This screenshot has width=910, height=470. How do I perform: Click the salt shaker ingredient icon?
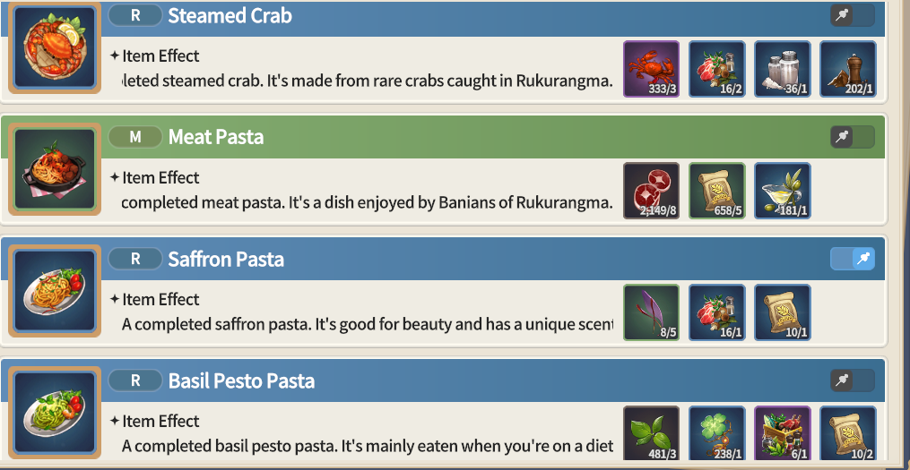tap(783, 69)
